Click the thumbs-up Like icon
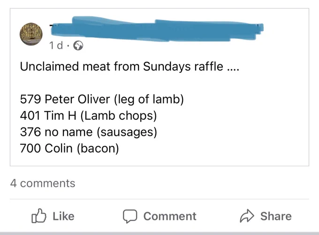 39,216
